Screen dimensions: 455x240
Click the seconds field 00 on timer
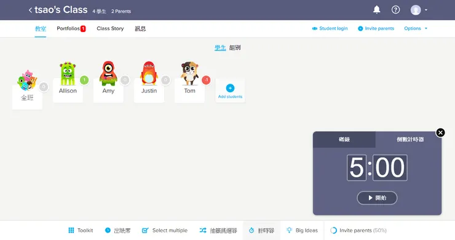pos(390,167)
